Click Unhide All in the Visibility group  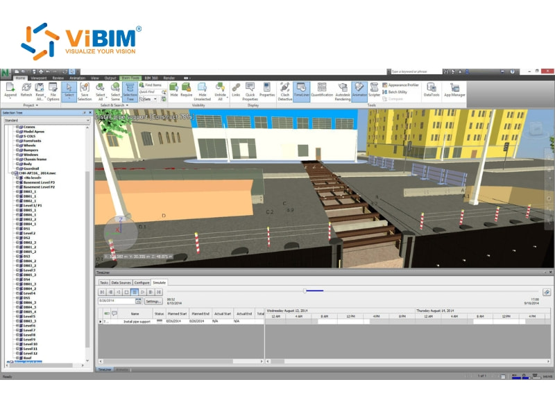(x=219, y=89)
